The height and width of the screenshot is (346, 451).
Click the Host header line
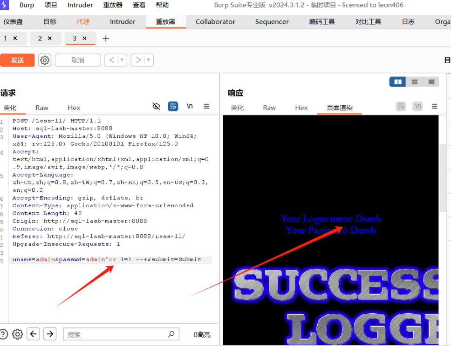[x=62, y=129]
